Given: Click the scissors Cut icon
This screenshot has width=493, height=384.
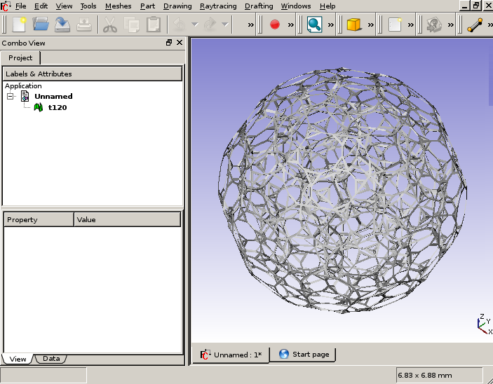Looking at the screenshot, I should 110,25.
